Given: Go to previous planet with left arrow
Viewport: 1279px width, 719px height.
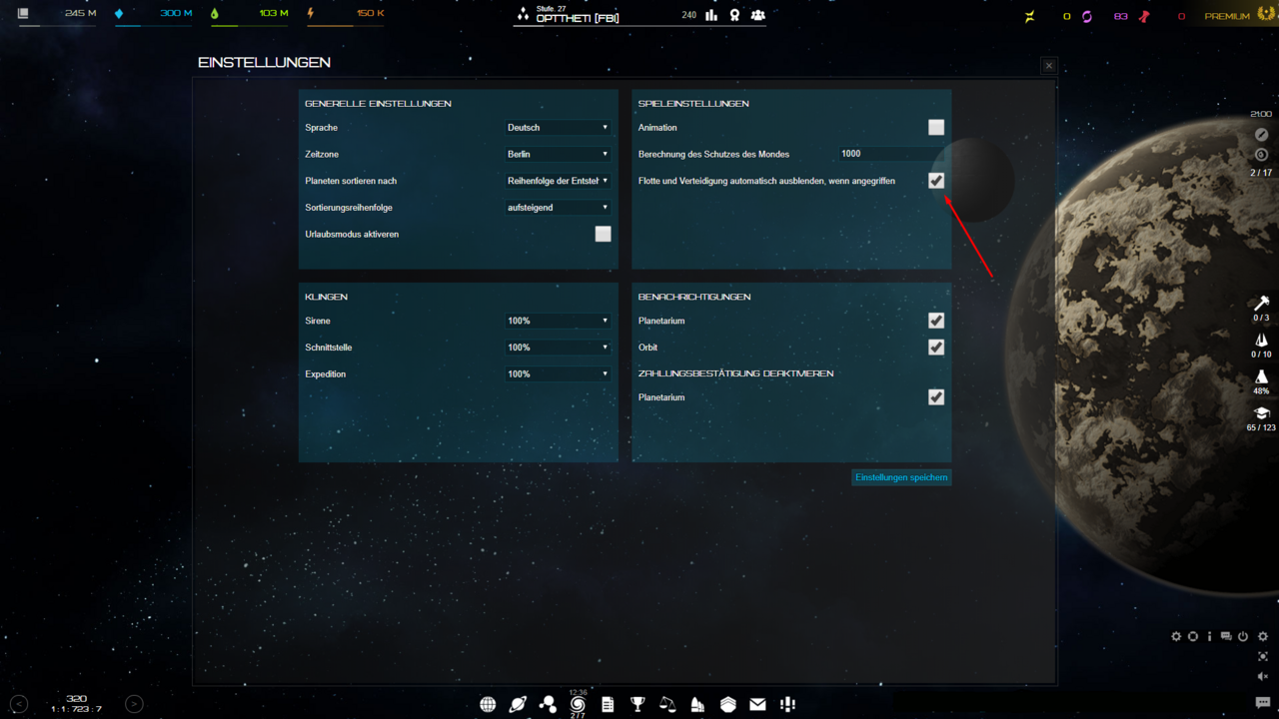Looking at the screenshot, I should point(19,704).
